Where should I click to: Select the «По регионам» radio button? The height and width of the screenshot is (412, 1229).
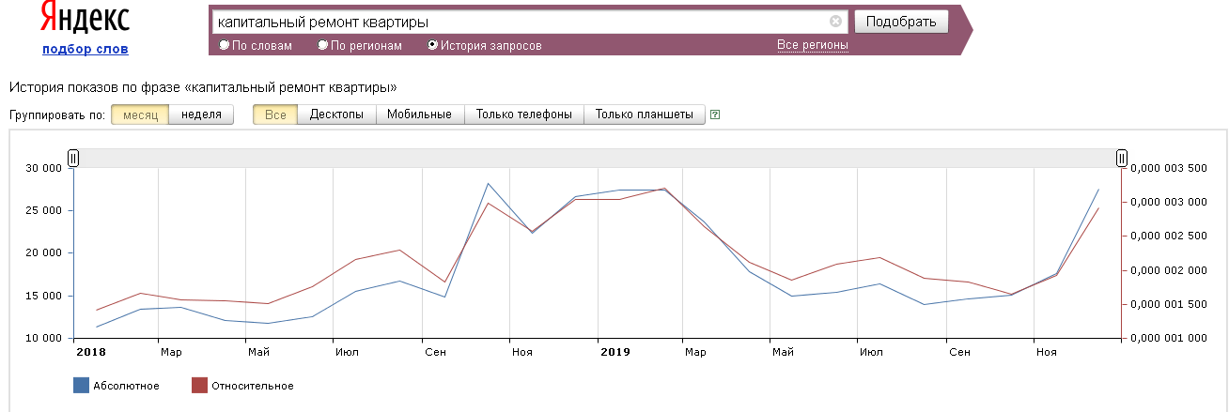[x=323, y=45]
